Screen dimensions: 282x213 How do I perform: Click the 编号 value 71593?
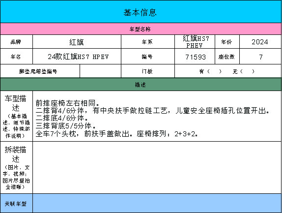(195, 57)
